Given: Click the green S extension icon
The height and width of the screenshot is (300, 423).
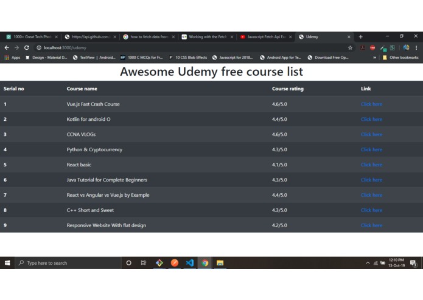Looking at the screenshot, I should (x=392, y=47).
